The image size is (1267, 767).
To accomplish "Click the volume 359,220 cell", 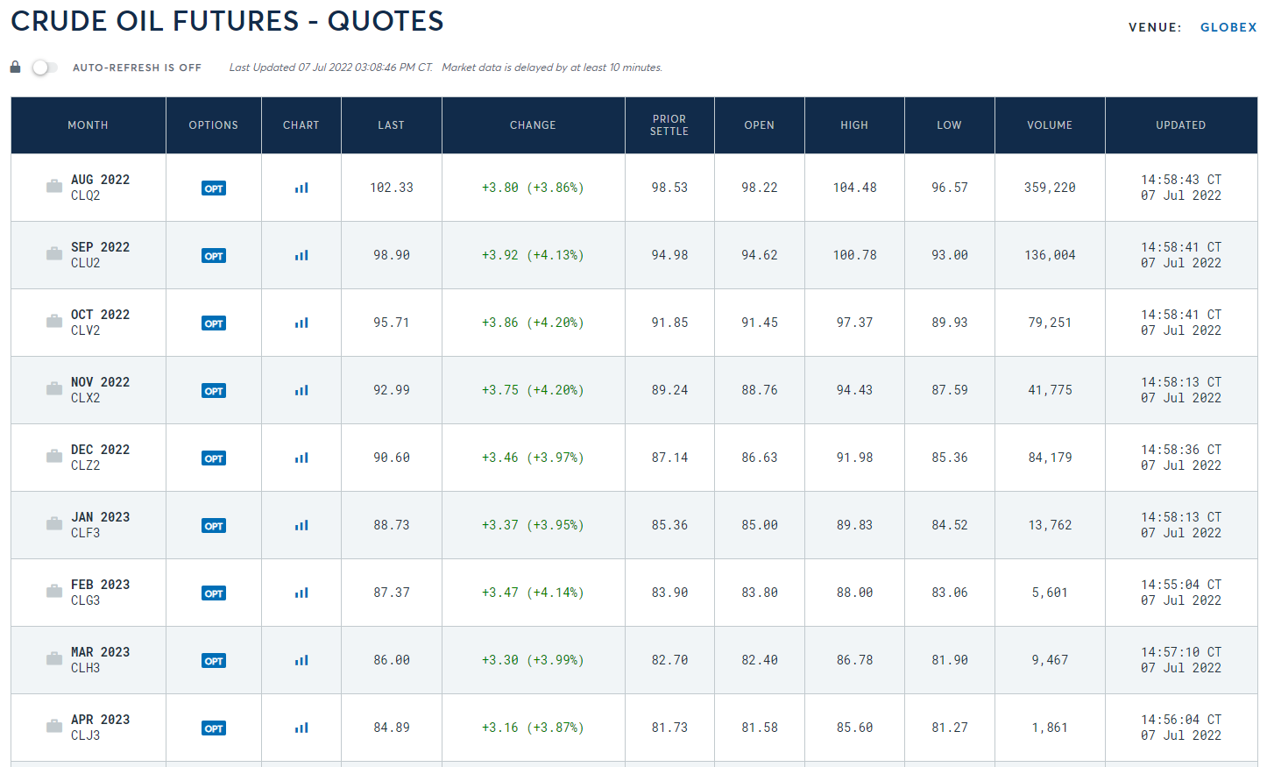I will [x=1050, y=188].
